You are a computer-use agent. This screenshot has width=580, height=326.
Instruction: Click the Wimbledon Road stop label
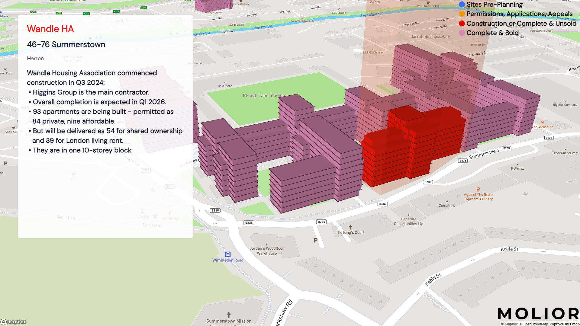click(228, 260)
